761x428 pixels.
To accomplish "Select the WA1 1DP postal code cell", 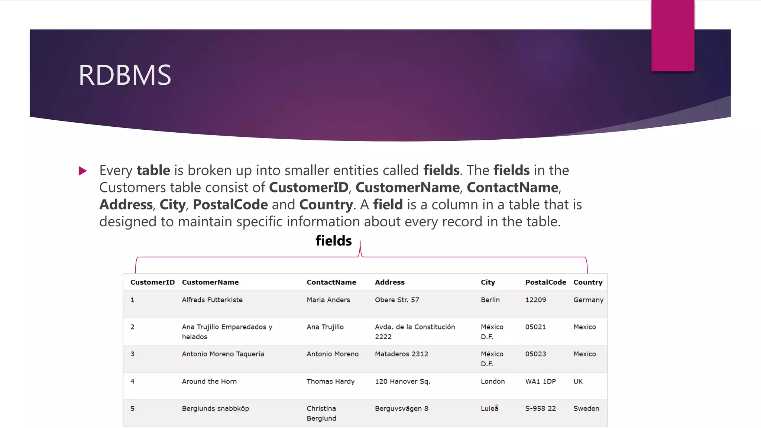I will (x=540, y=381).
